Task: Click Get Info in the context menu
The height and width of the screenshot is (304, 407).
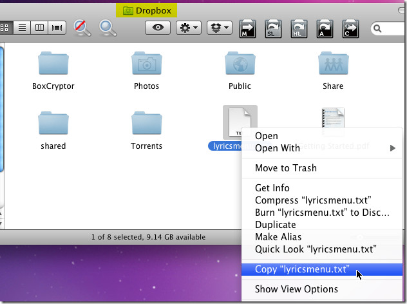Action: [x=272, y=188]
